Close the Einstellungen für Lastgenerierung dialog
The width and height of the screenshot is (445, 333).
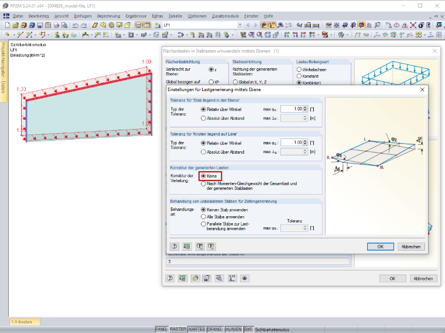click(x=422, y=89)
